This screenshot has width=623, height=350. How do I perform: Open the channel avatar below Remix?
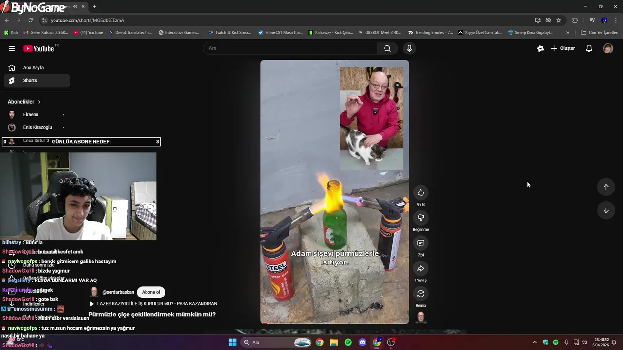[421, 317]
